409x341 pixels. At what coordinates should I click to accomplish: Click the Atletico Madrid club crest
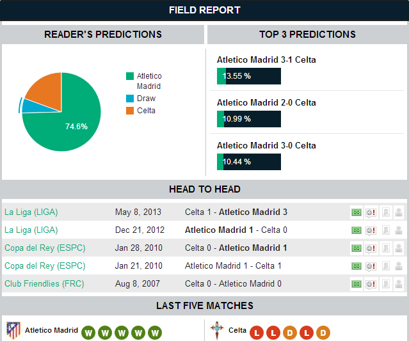coord(13,330)
